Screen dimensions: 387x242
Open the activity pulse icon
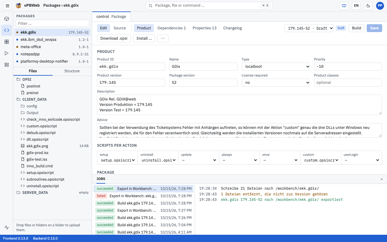(x=7, y=227)
